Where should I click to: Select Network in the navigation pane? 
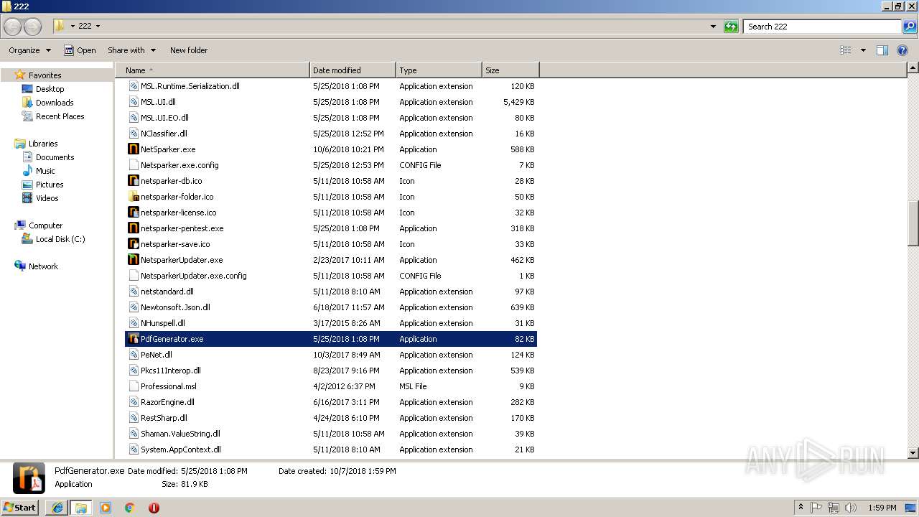[43, 266]
